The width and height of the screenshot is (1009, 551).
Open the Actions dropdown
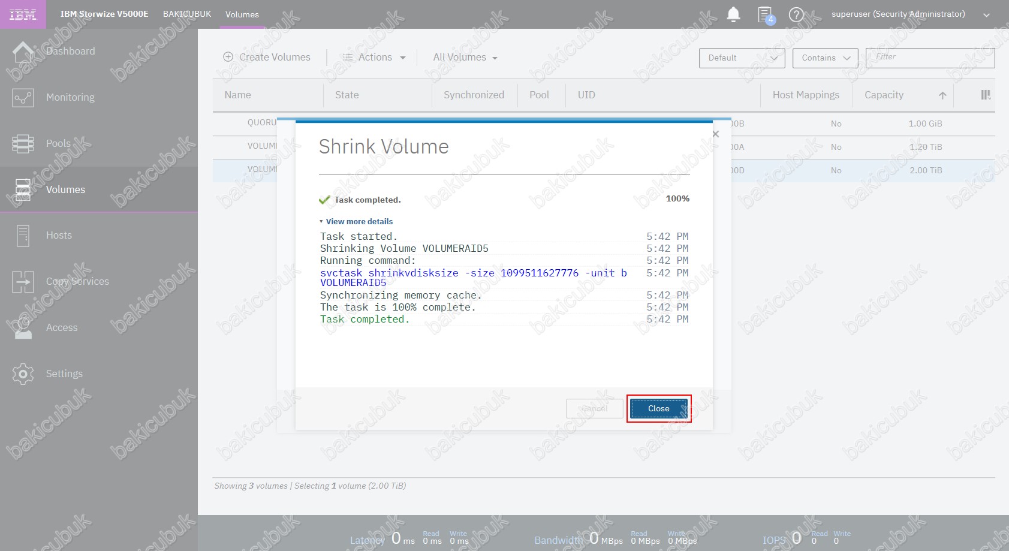click(x=374, y=58)
